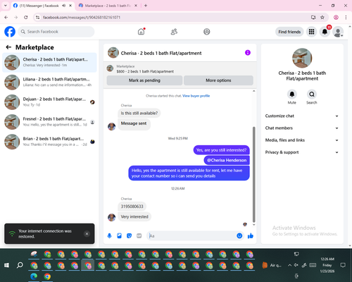
Task: Open the tab search dropdown arrow
Action: [6, 6]
